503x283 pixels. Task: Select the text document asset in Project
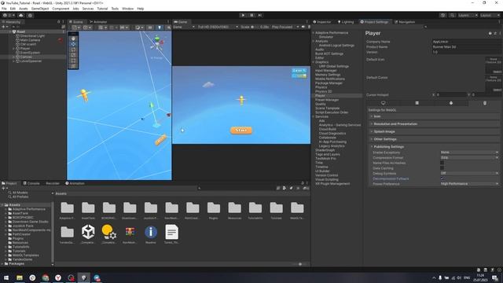(171, 232)
